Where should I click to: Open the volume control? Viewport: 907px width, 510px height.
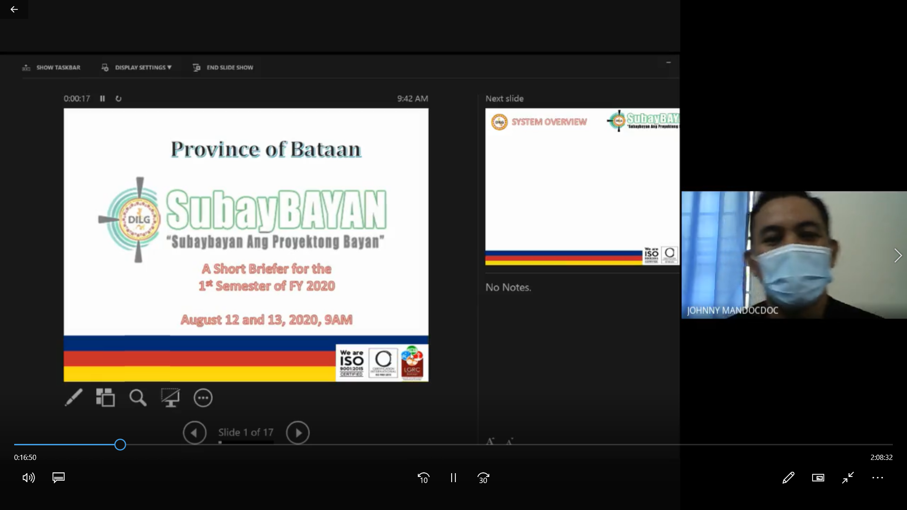click(x=28, y=478)
